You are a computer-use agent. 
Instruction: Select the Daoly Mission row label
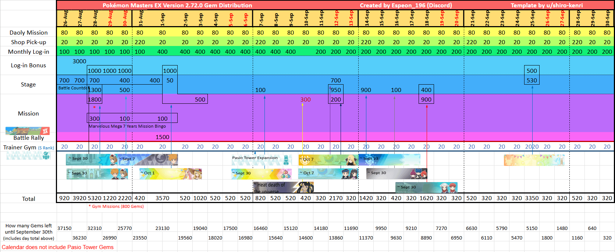point(28,32)
